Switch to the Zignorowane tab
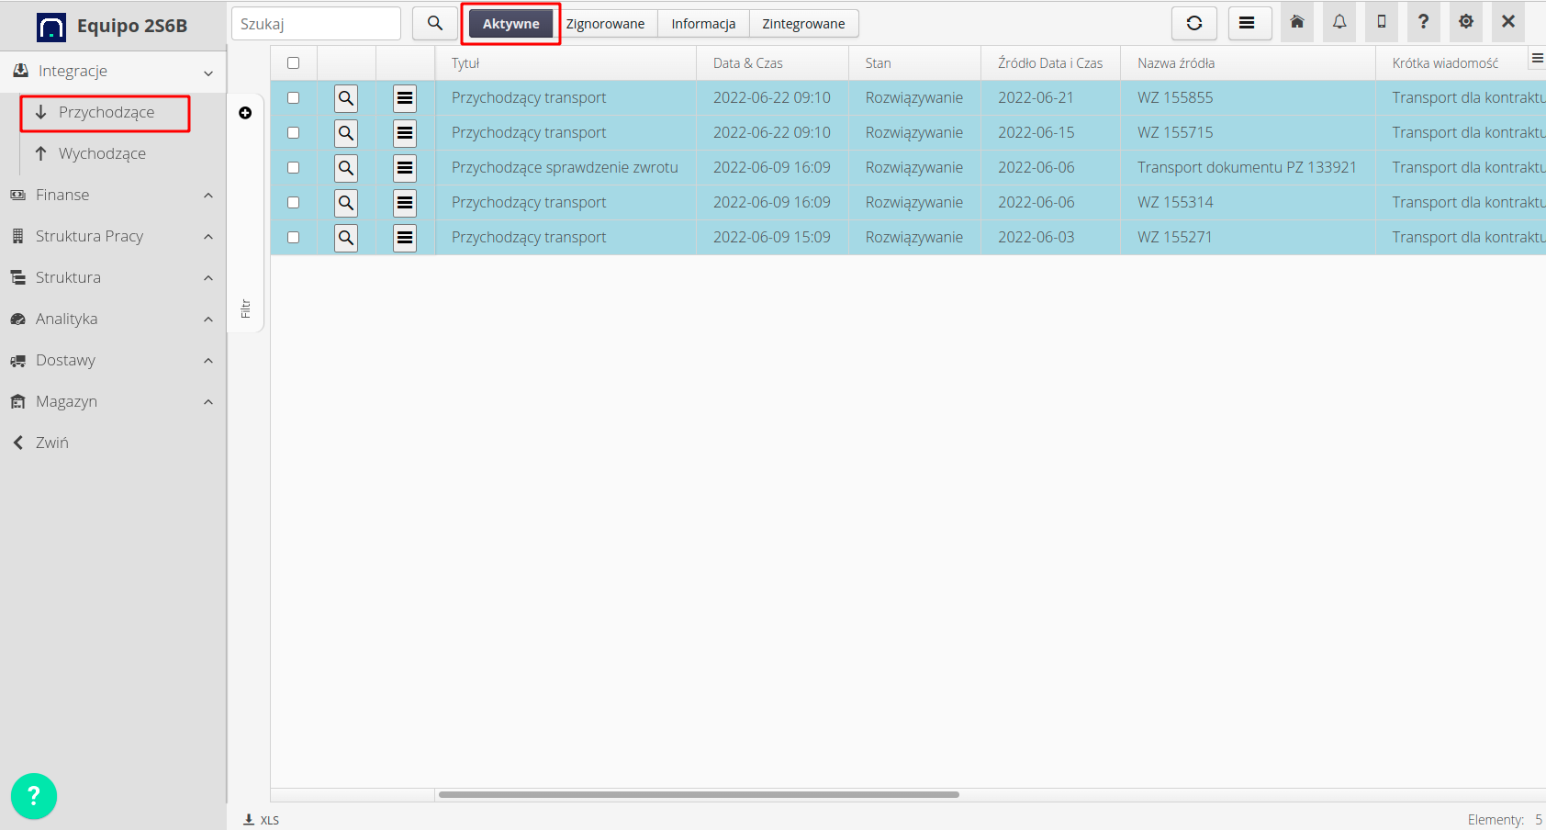Image resolution: width=1546 pixels, height=830 pixels. click(606, 23)
